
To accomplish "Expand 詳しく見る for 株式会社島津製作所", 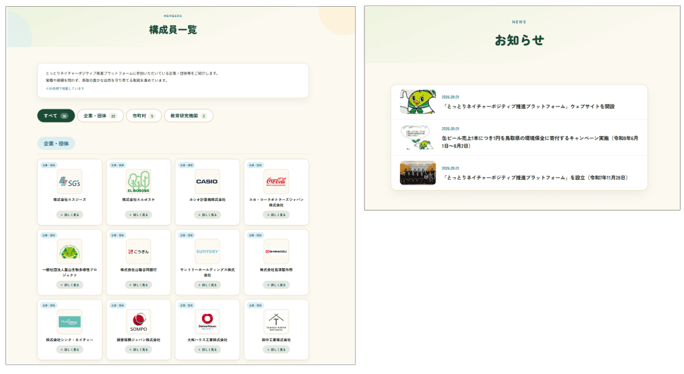I will click(x=276, y=284).
